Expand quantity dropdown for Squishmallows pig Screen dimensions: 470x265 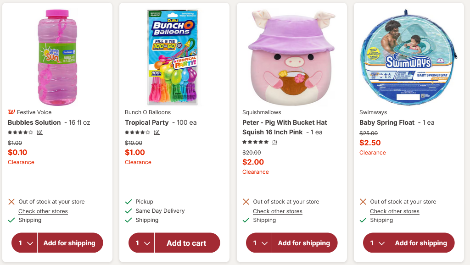(x=259, y=243)
